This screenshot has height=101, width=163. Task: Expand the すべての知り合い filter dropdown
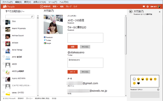(x=15, y=11)
